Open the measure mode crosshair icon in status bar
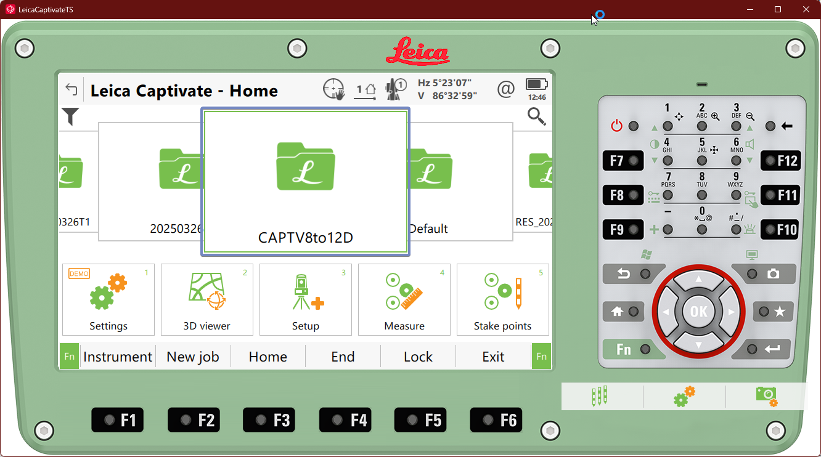Image resolution: width=821 pixels, height=457 pixels. (x=333, y=89)
